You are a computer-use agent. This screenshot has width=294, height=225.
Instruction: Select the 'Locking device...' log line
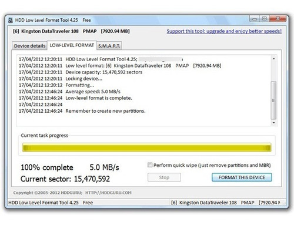tap(61, 79)
